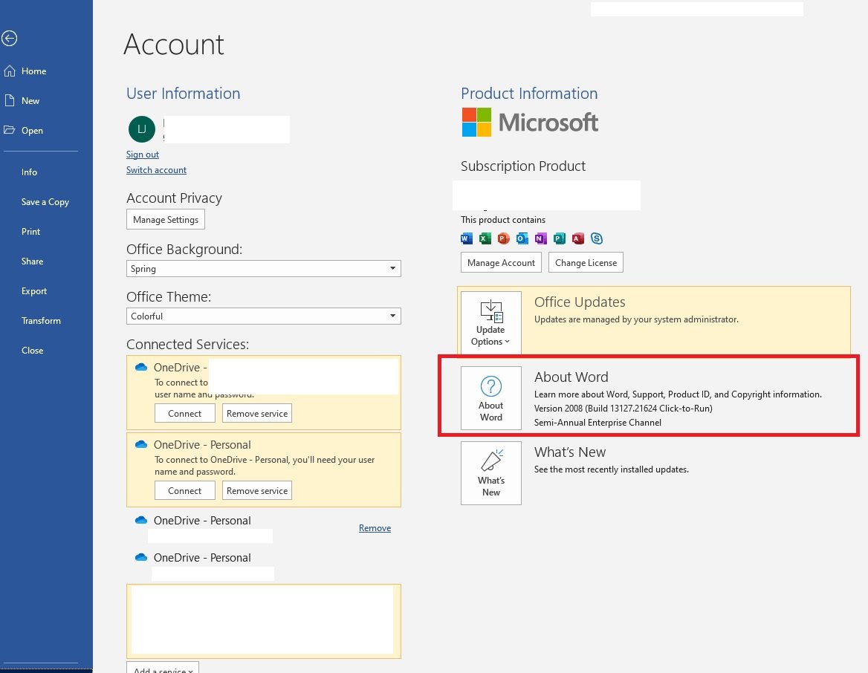This screenshot has width=868, height=673.
Task: Click the Access app icon
Action: 578,238
